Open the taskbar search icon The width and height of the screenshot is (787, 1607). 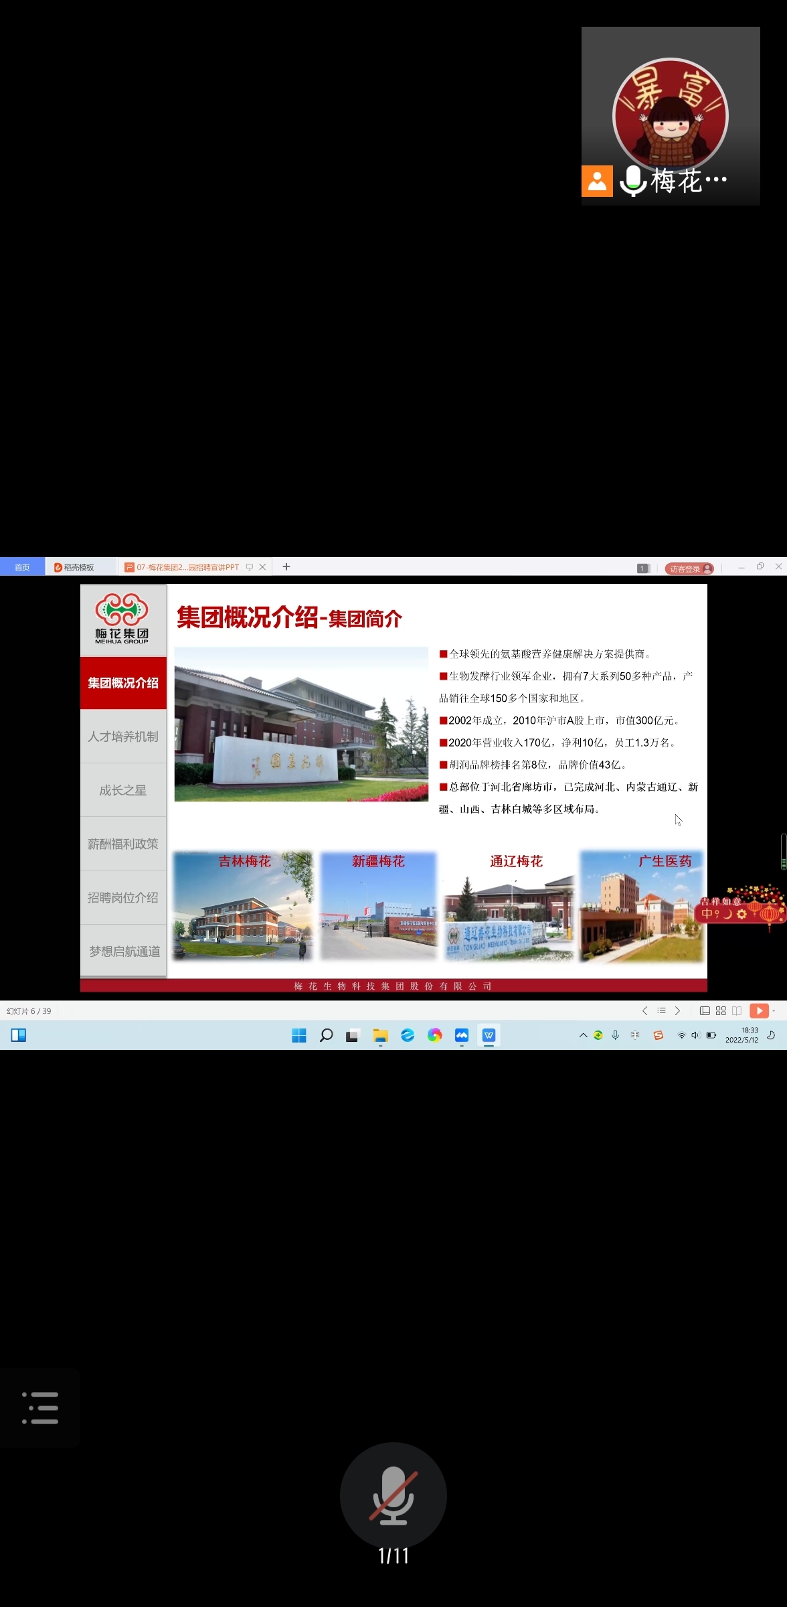326,1035
